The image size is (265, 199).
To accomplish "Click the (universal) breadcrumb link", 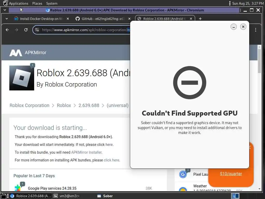I will click(118, 105).
